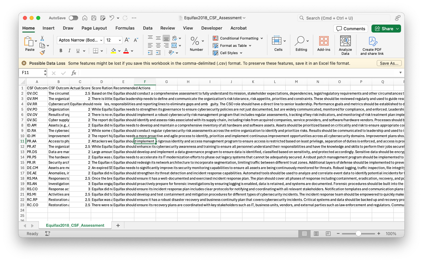The width and height of the screenshot is (423, 262).
Task: Toggle Wrap Text
Action: [x=174, y=38]
